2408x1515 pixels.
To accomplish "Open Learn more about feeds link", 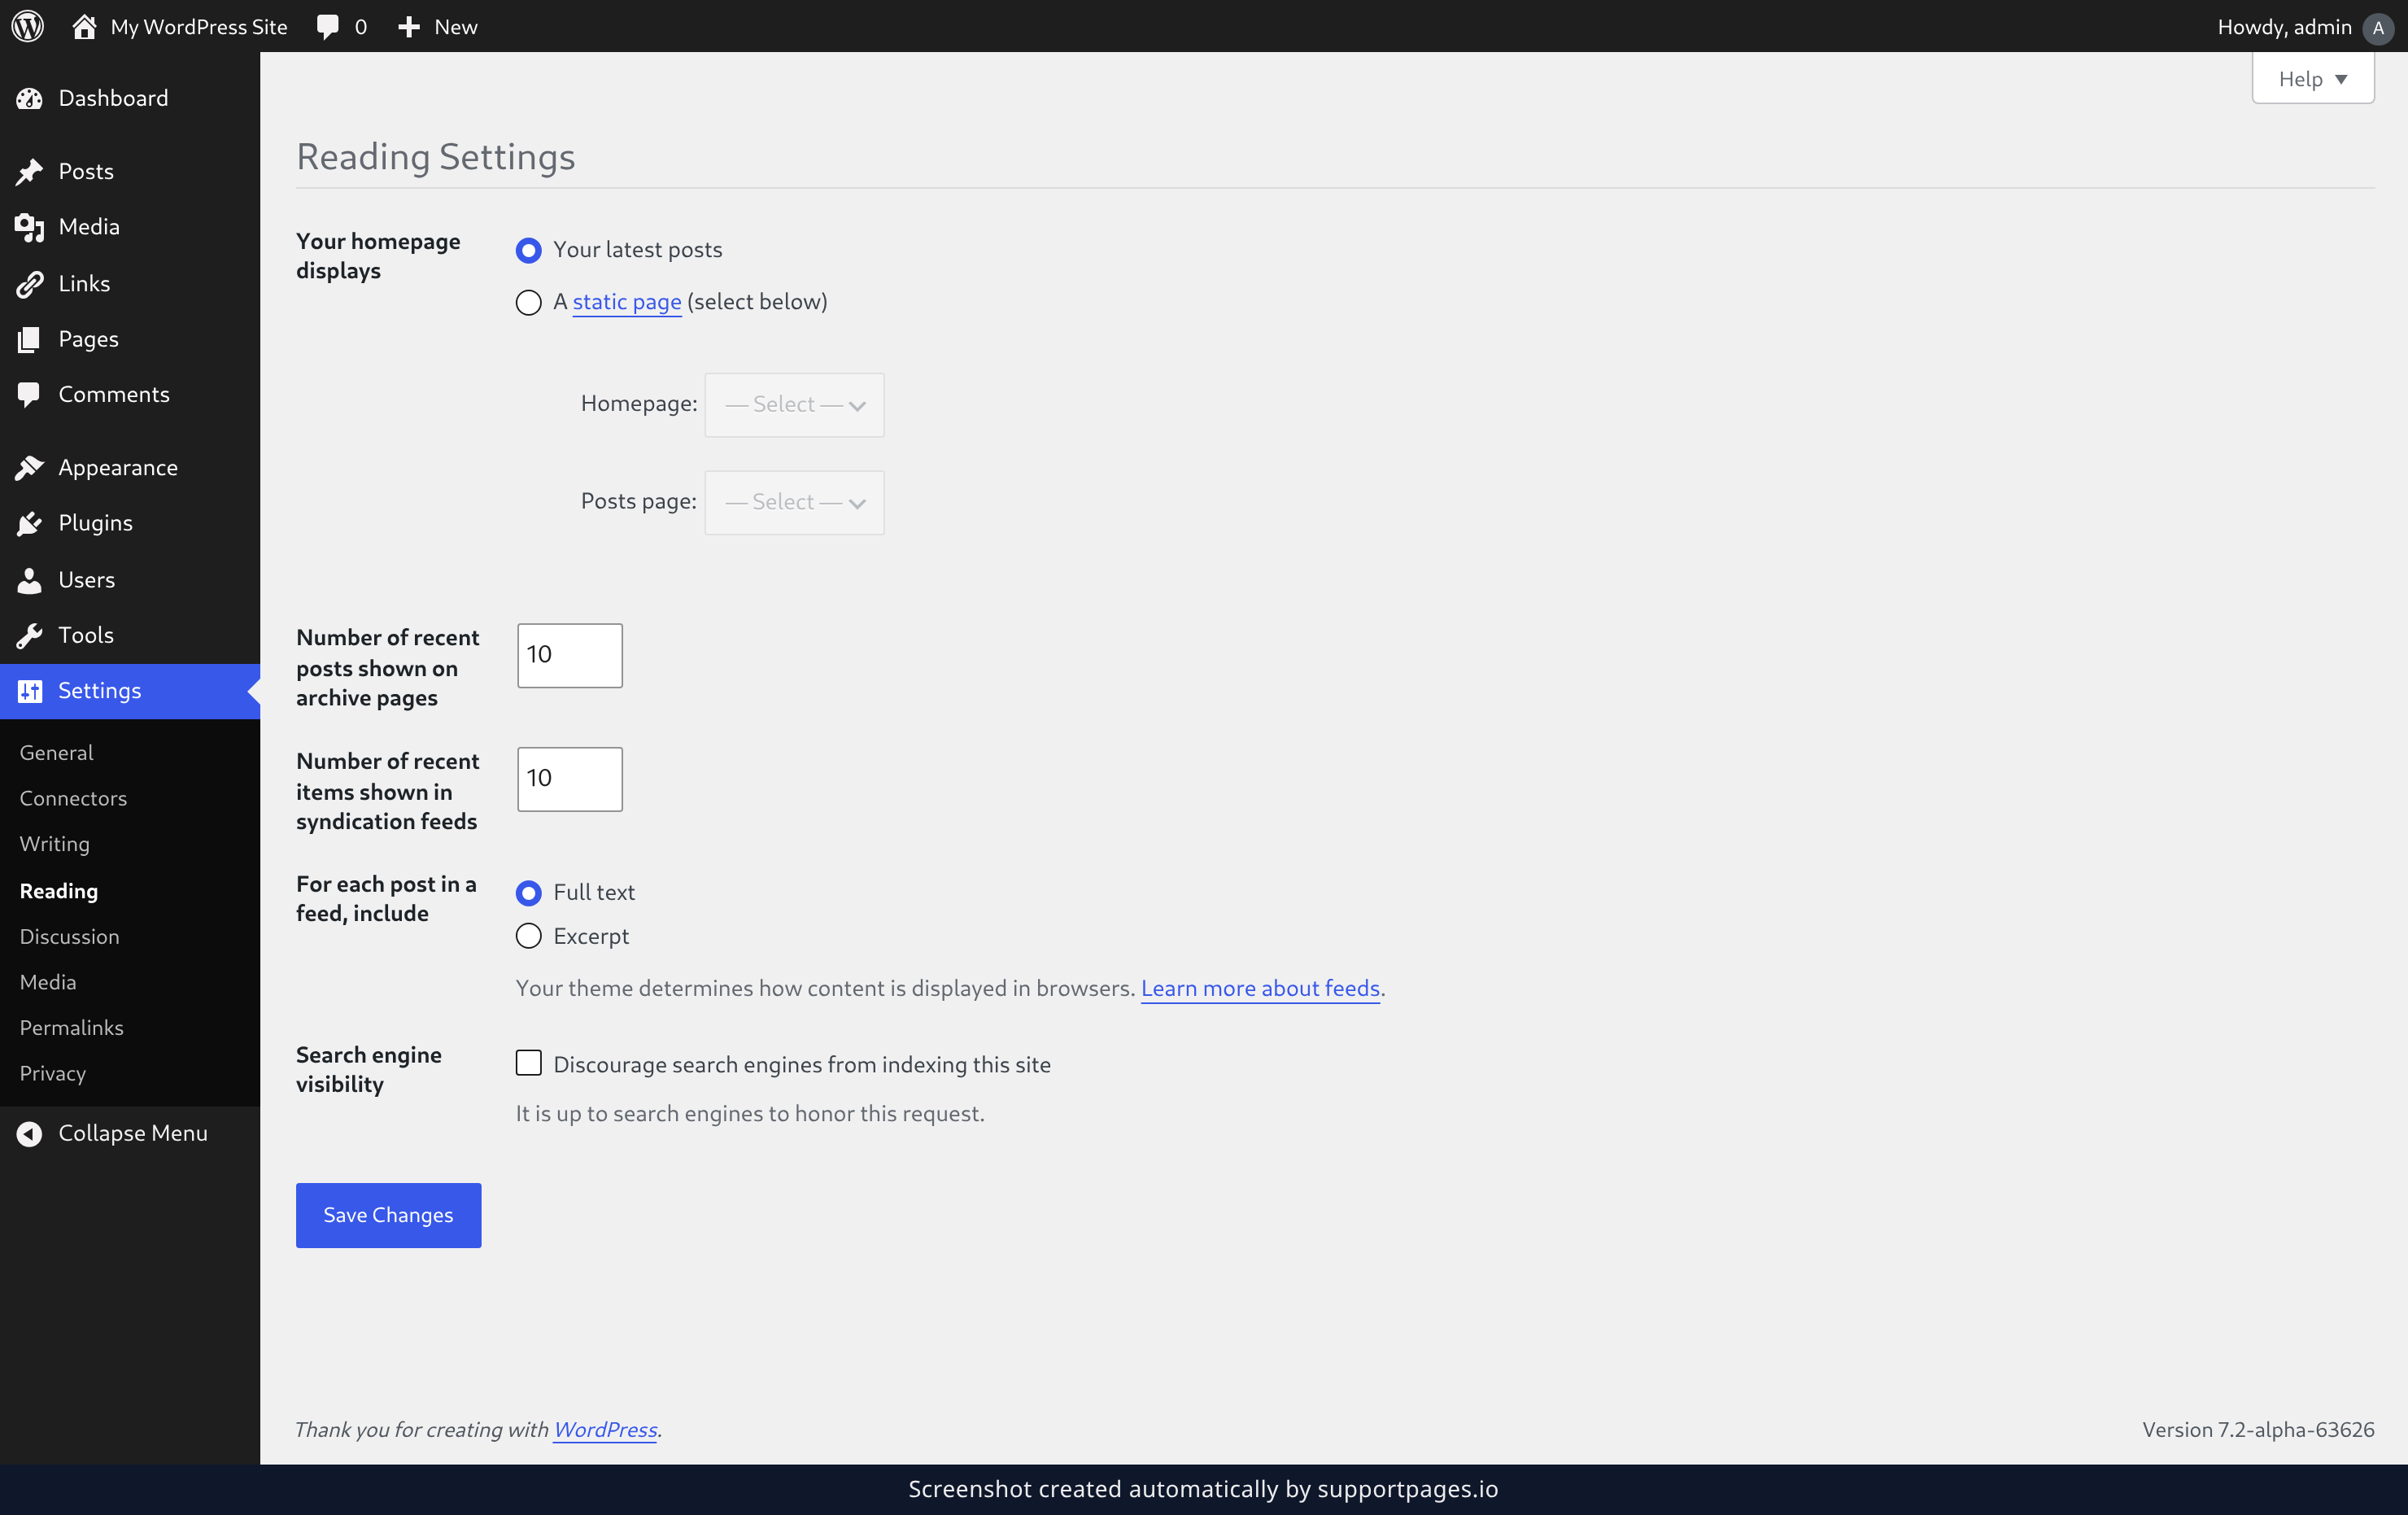I will [x=1260, y=988].
